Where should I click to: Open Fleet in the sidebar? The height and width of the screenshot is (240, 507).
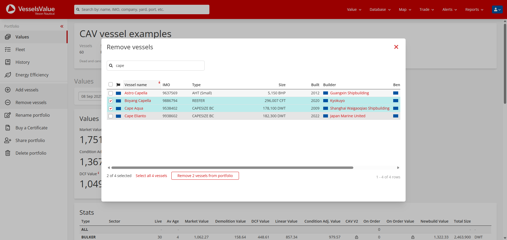20,50
